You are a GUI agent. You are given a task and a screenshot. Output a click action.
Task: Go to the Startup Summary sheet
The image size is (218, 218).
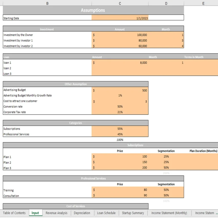pos(133,213)
